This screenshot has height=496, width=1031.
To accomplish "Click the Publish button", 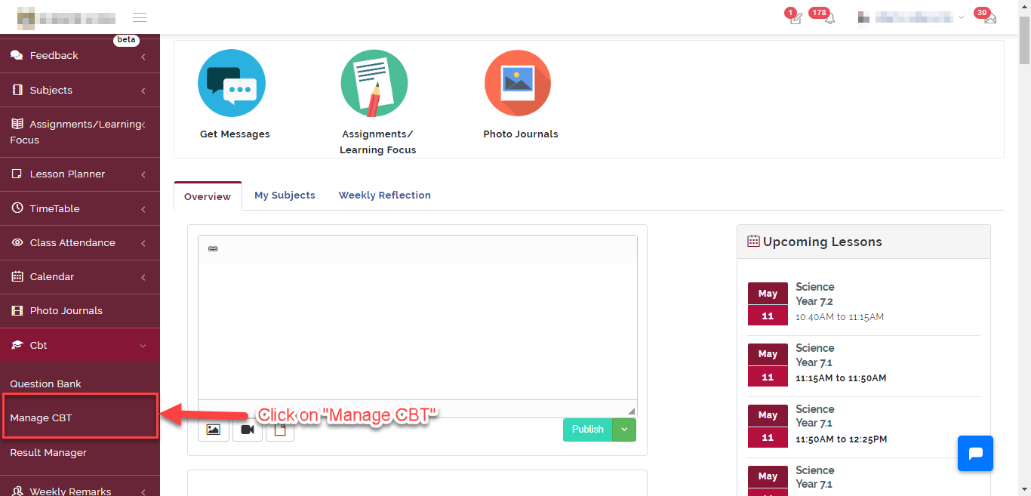I will point(587,430).
